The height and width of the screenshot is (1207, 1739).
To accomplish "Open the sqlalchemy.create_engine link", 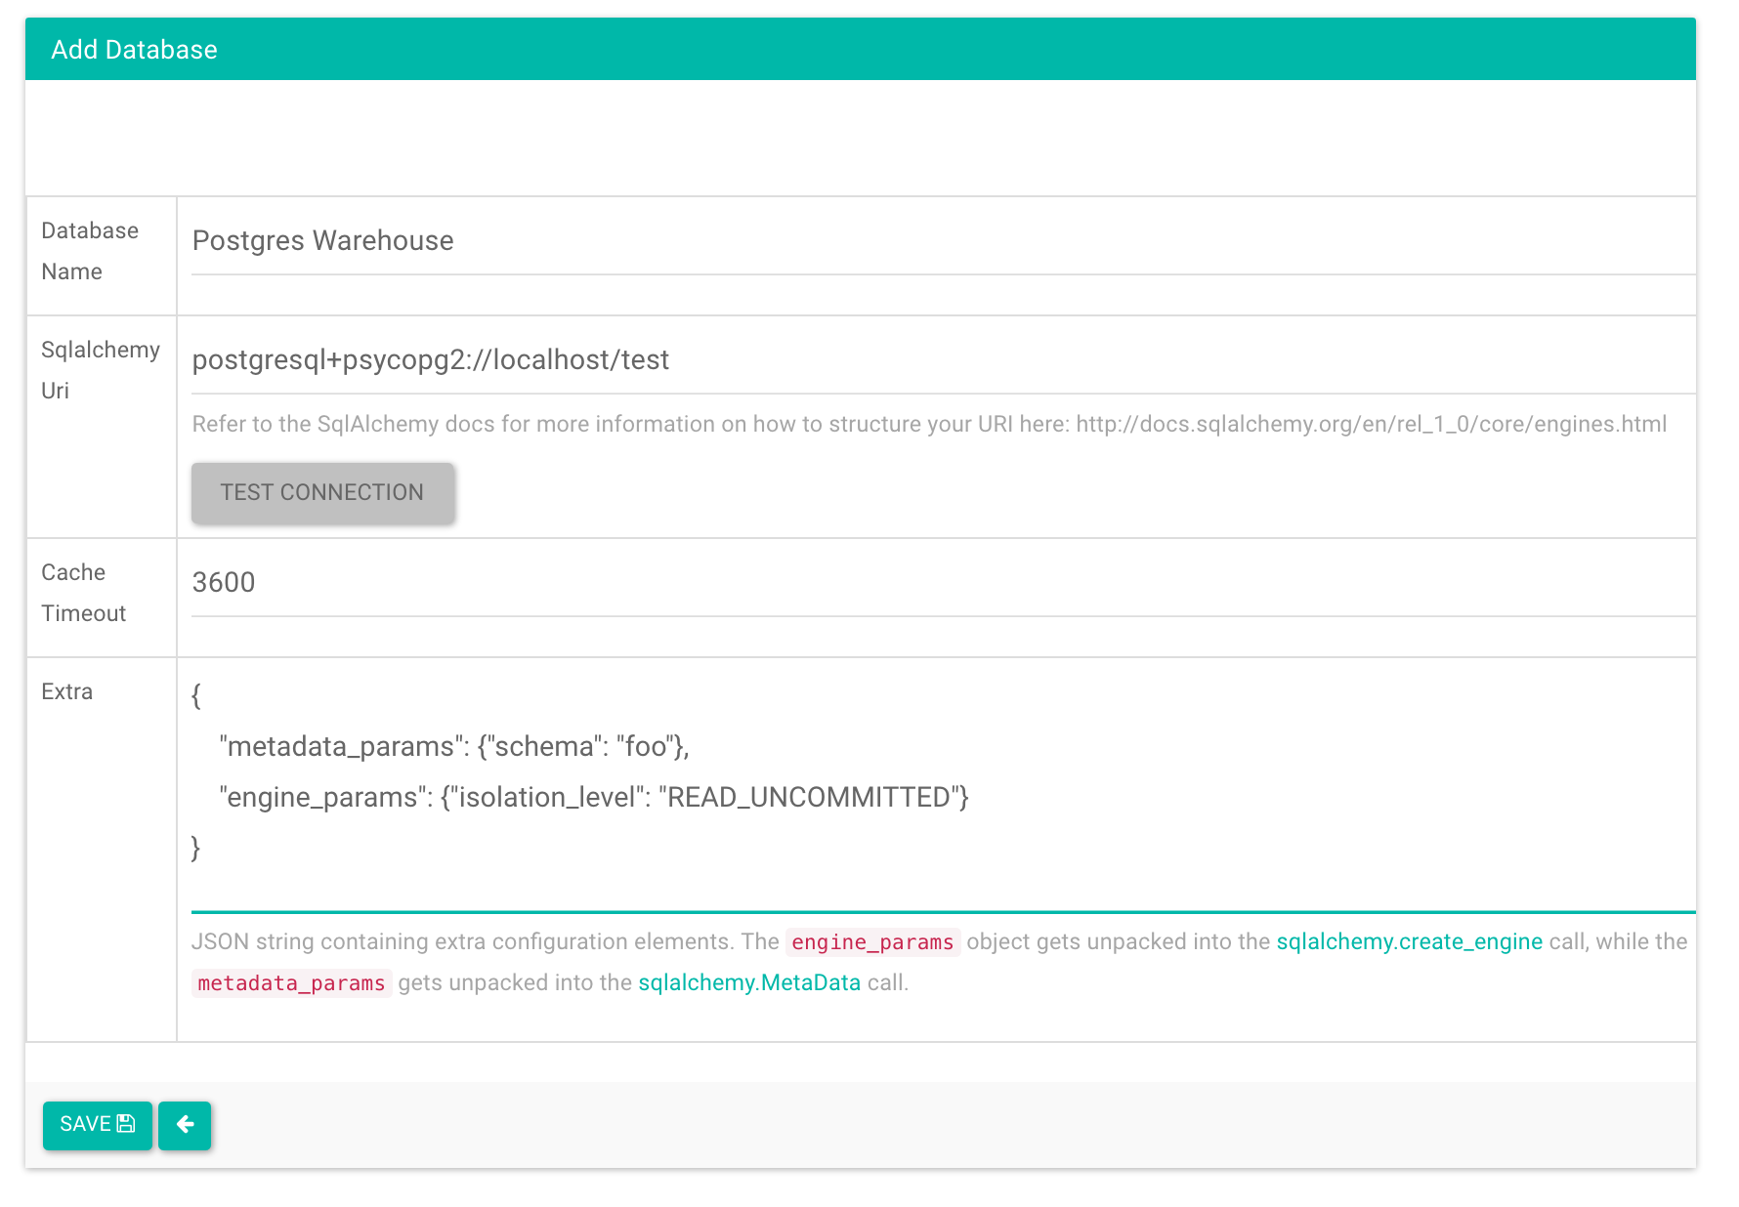I will tap(1409, 942).
